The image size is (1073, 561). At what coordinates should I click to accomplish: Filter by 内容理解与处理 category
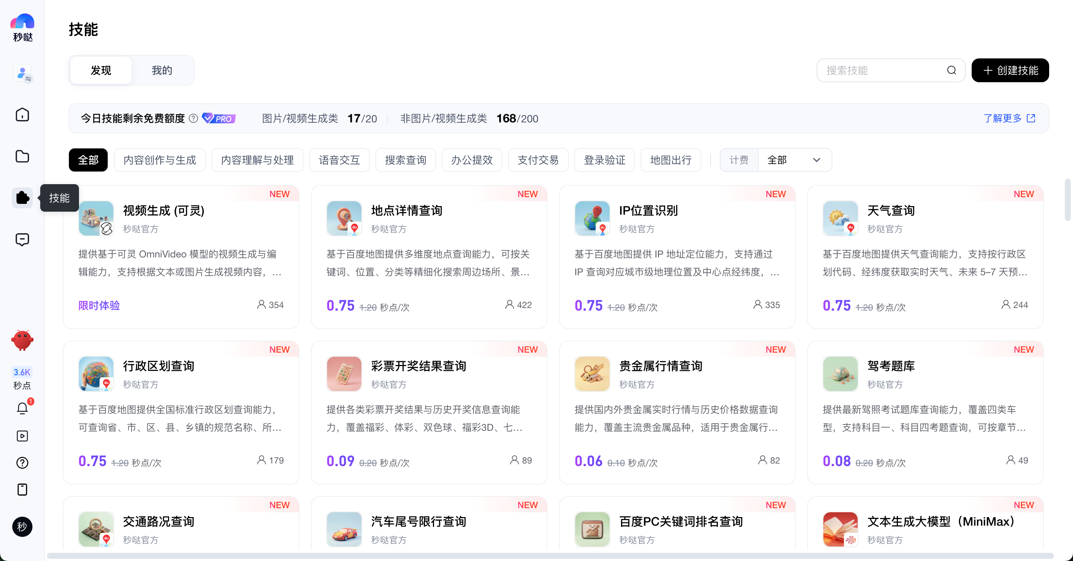(257, 160)
